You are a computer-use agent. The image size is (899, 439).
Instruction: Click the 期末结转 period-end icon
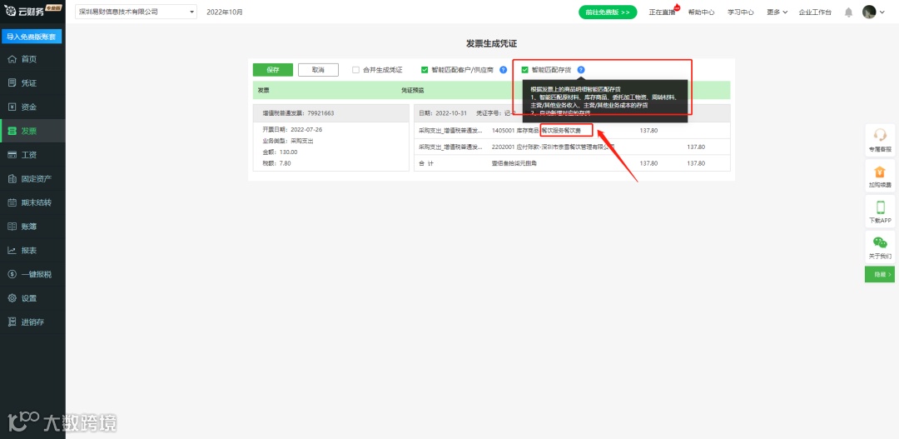pyautogui.click(x=12, y=202)
